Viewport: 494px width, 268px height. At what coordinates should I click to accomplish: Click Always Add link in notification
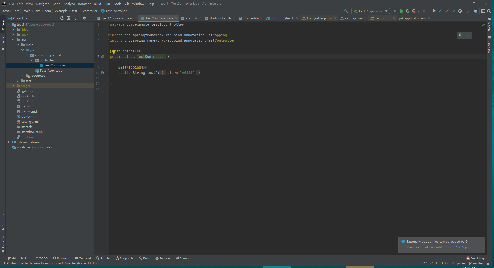(434, 247)
